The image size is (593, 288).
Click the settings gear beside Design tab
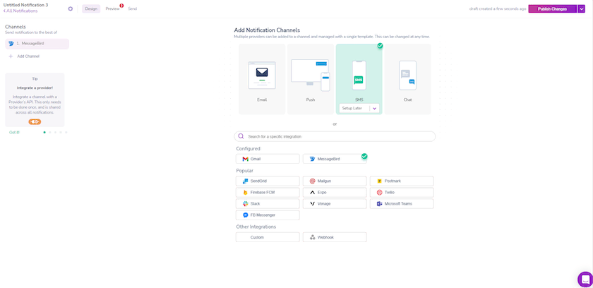pos(70,8)
